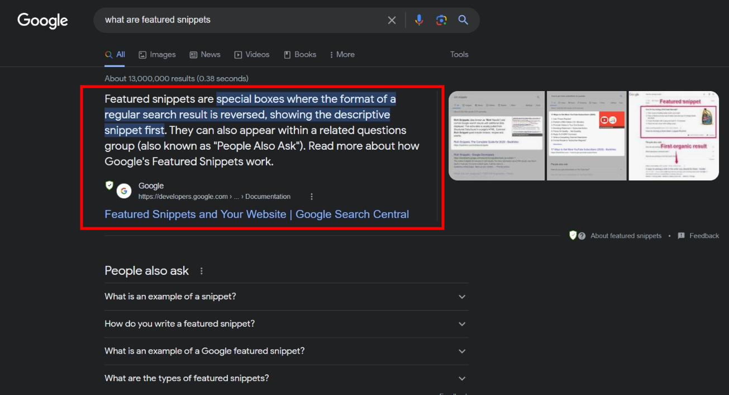The height and width of the screenshot is (395, 729).
Task: Open the More search filters menu
Action: (342, 55)
